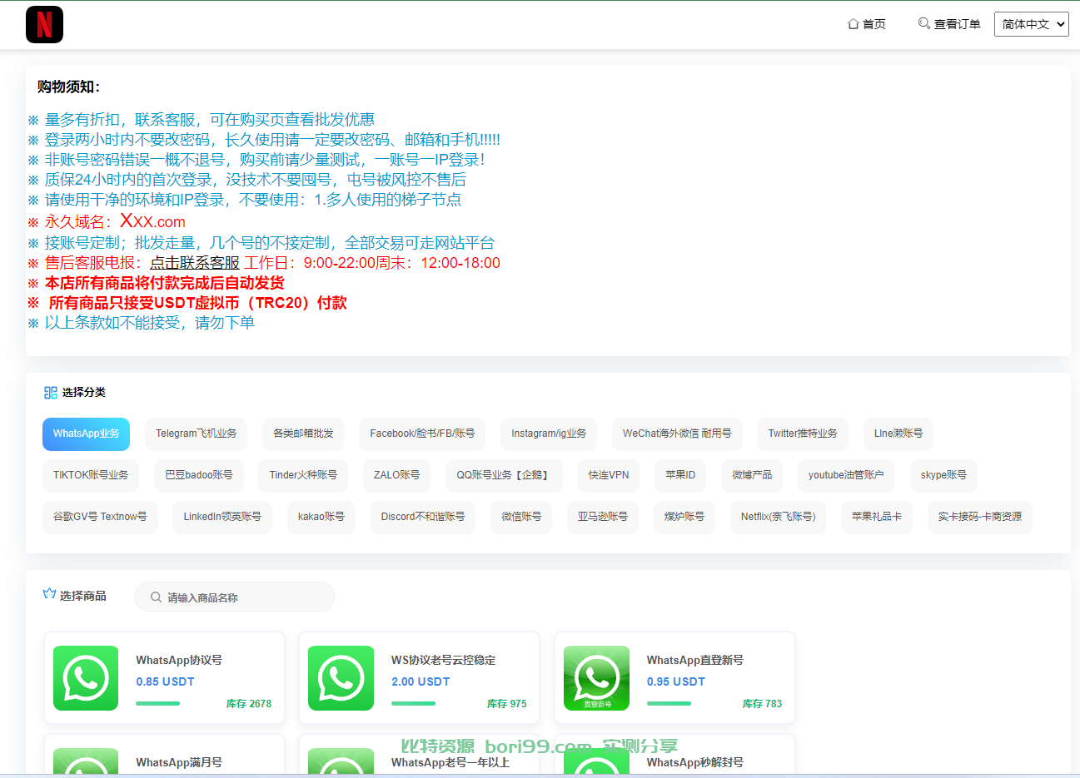This screenshot has width=1080, height=778.
Task: Click the 永久域名 notice line
Action: click(x=107, y=221)
